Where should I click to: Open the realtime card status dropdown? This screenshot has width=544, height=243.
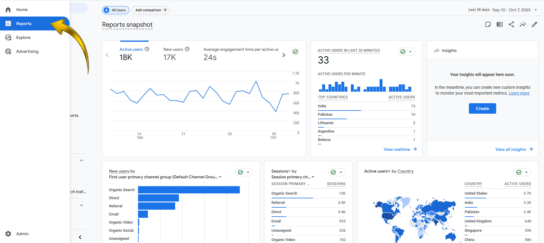pos(407,52)
